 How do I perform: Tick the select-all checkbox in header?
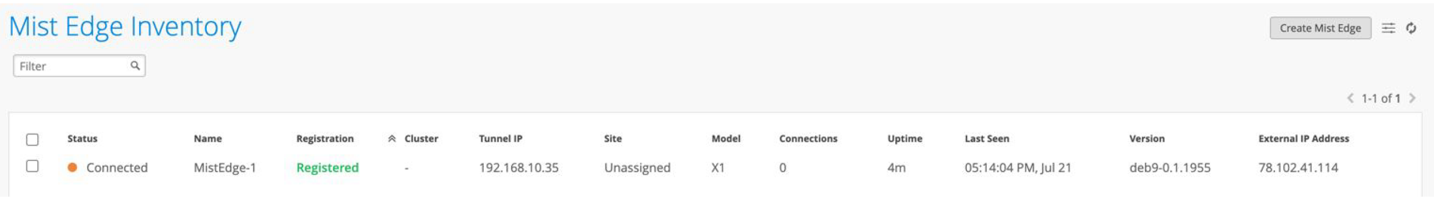[32, 139]
